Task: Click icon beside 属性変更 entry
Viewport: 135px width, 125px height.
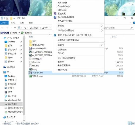Action: coord(55,13)
